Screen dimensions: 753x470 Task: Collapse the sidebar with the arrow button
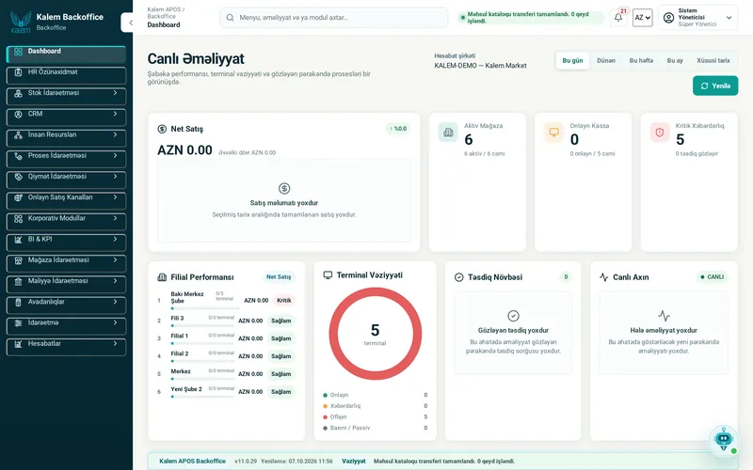coord(128,23)
